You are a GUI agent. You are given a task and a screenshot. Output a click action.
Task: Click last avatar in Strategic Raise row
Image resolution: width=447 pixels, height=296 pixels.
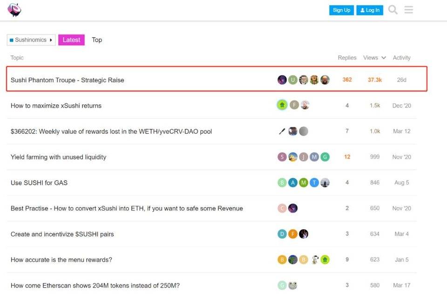pos(325,80)
